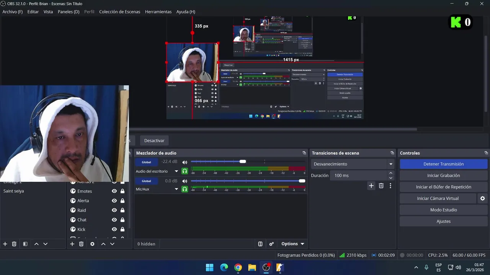Open the Archivo menu
The height and width of the screenshot is (275, 490).
[12, 12]
